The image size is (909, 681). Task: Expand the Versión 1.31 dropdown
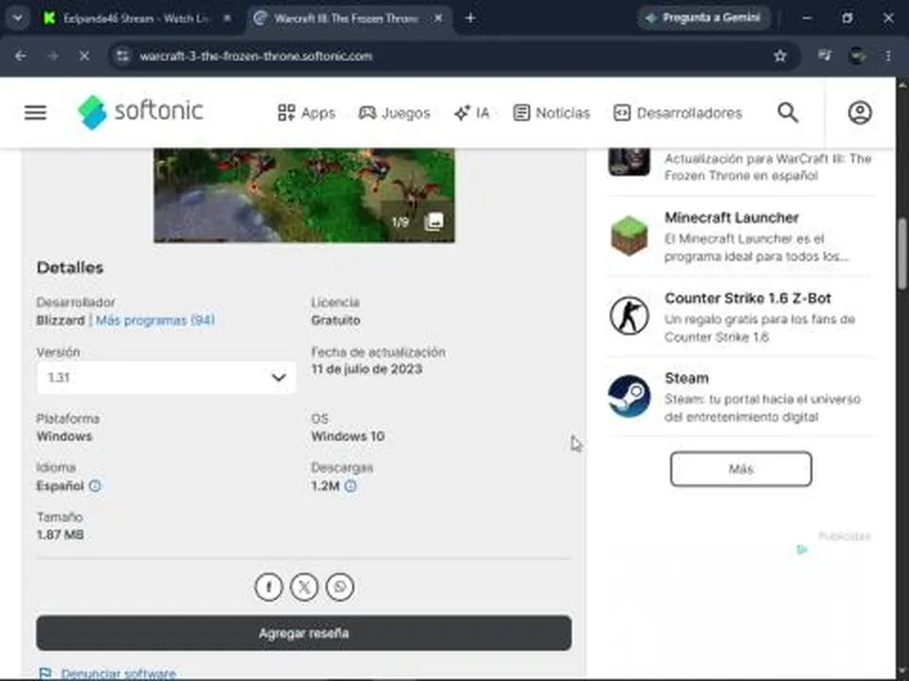[x=166, y=377]
